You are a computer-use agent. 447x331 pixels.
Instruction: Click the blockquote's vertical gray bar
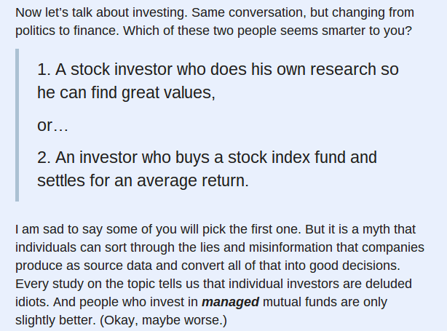click(17, 125)
